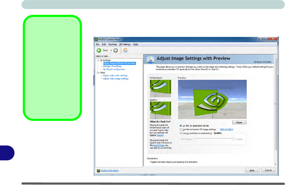The image size is (285, 185).
Task: Collapse the Video tree node
Action: pyautogui.click(x=98, y=73)
